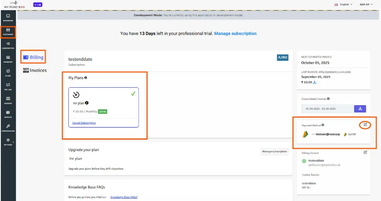
Task: Click the Payment Method info icon
Action: tap(323, 125)
